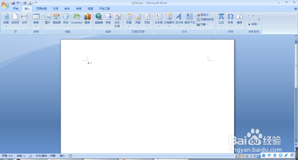Viewport: 298px width, 160px height.
Task: Insert a SmartArt graphic
Action: (77, 19)
